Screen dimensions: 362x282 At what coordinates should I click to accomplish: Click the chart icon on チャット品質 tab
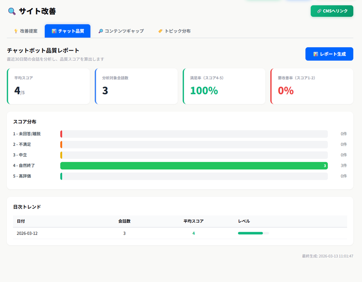click(54, 31)
